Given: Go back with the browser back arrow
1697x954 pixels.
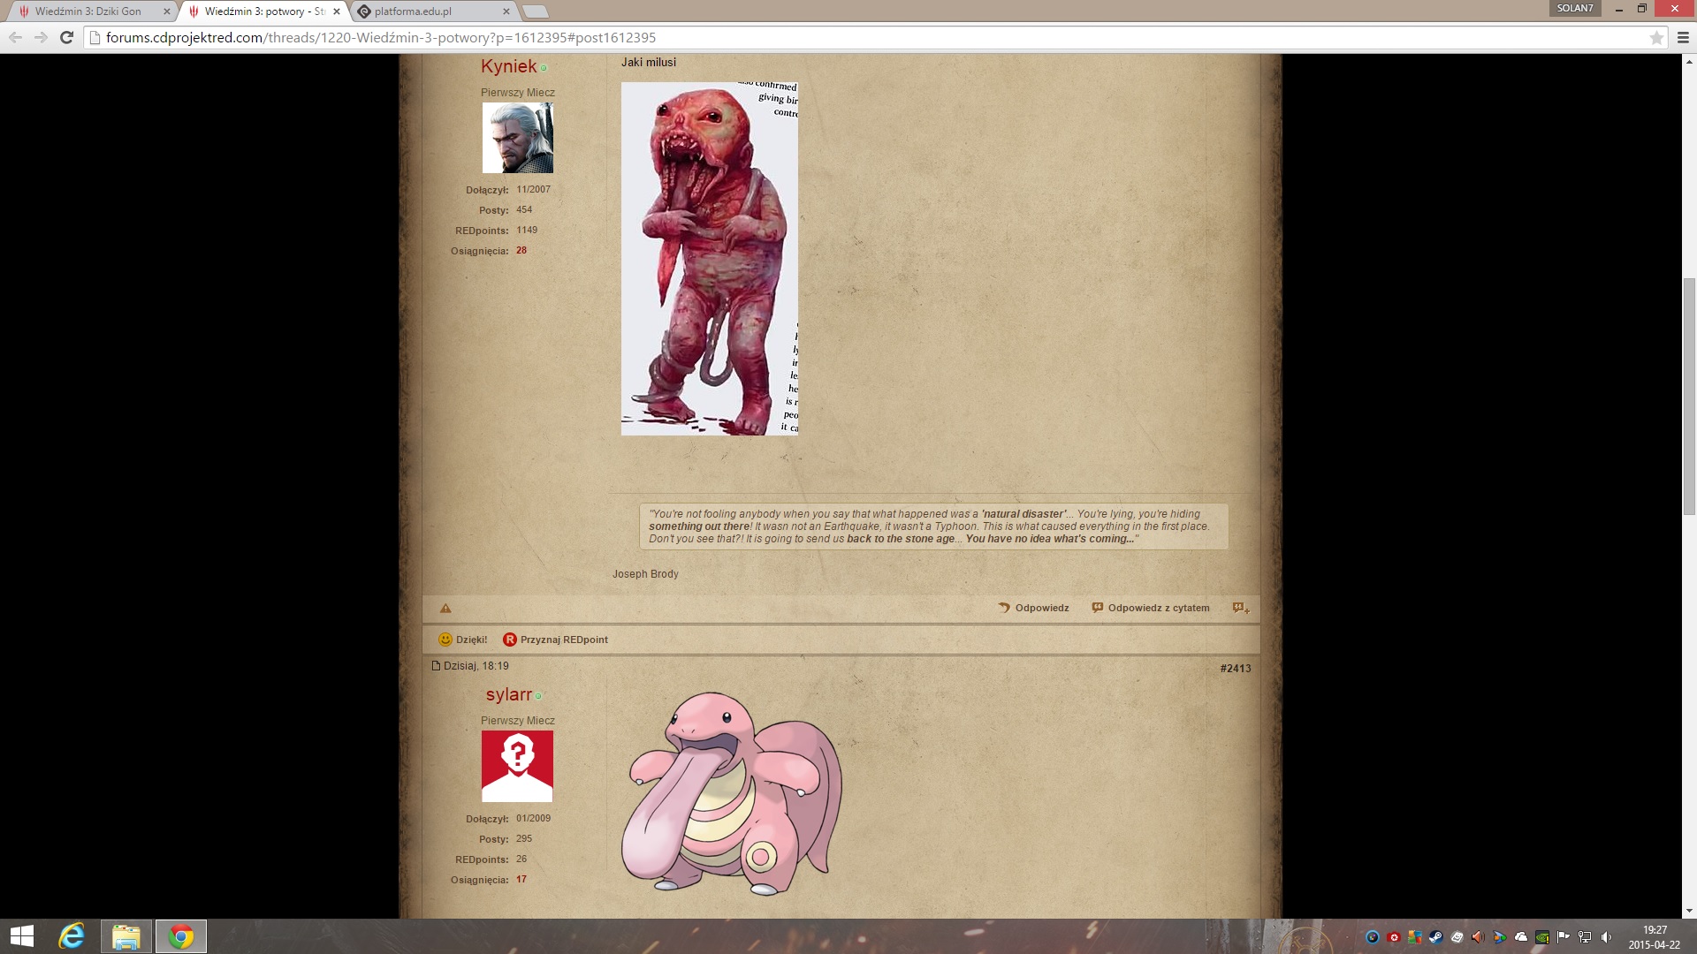Looking at the screenshot, I should point(16,37).
